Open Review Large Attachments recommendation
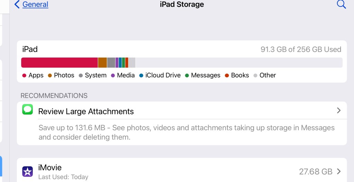354x182 pixels. 86,111
